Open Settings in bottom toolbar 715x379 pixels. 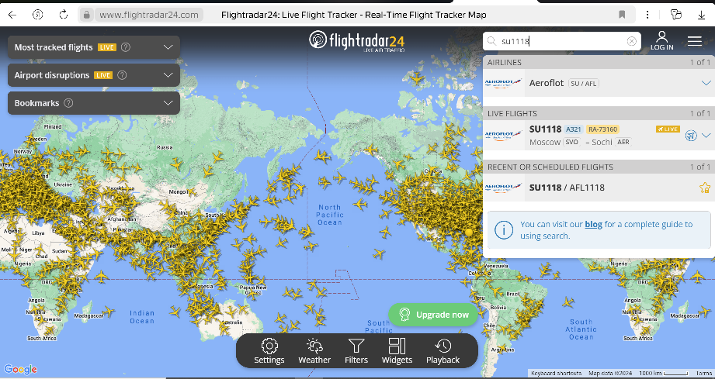269,351
